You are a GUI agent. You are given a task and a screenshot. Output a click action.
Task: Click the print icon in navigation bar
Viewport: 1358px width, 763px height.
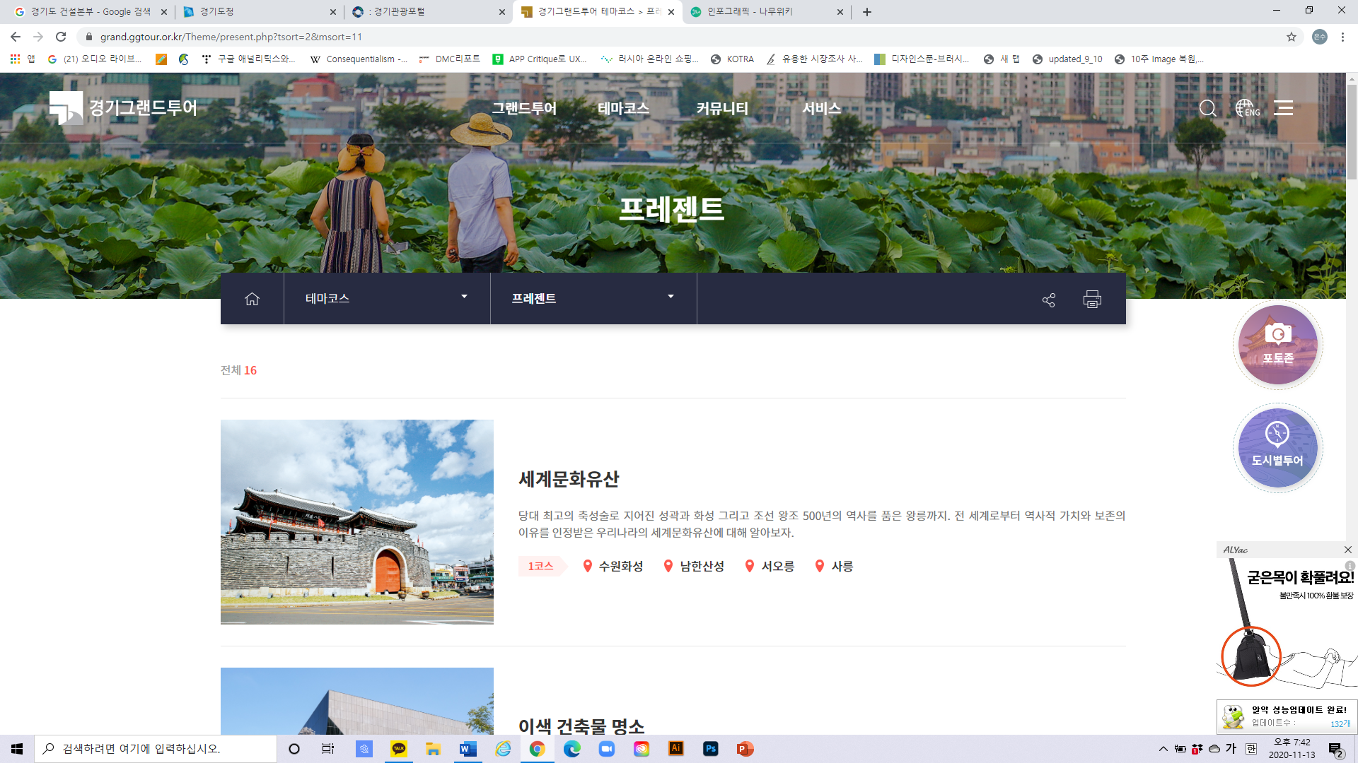pos(1092,300)
